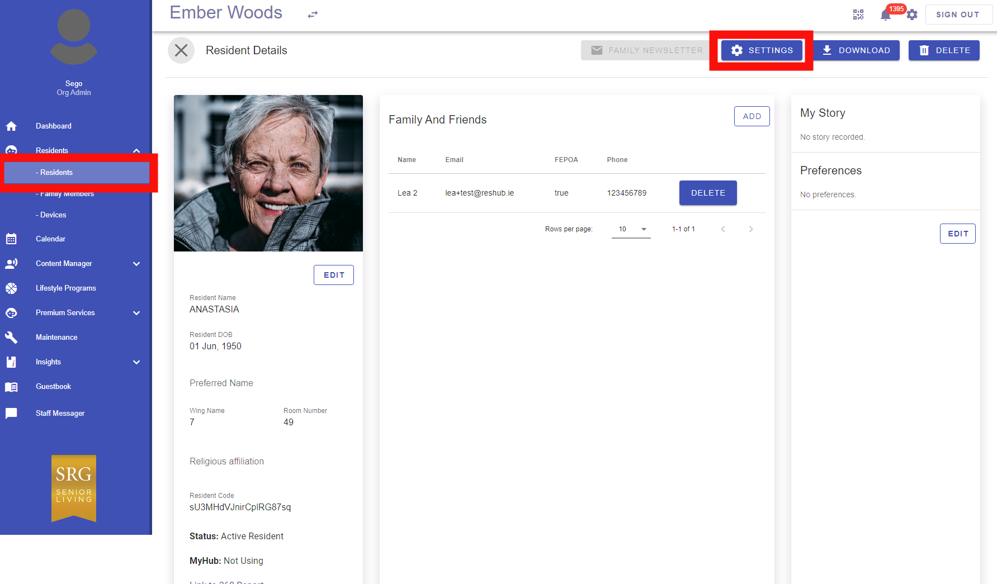Click the FEPOA column header

click(566, 160)
